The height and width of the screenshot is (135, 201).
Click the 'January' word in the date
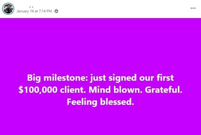click(23, 11)
